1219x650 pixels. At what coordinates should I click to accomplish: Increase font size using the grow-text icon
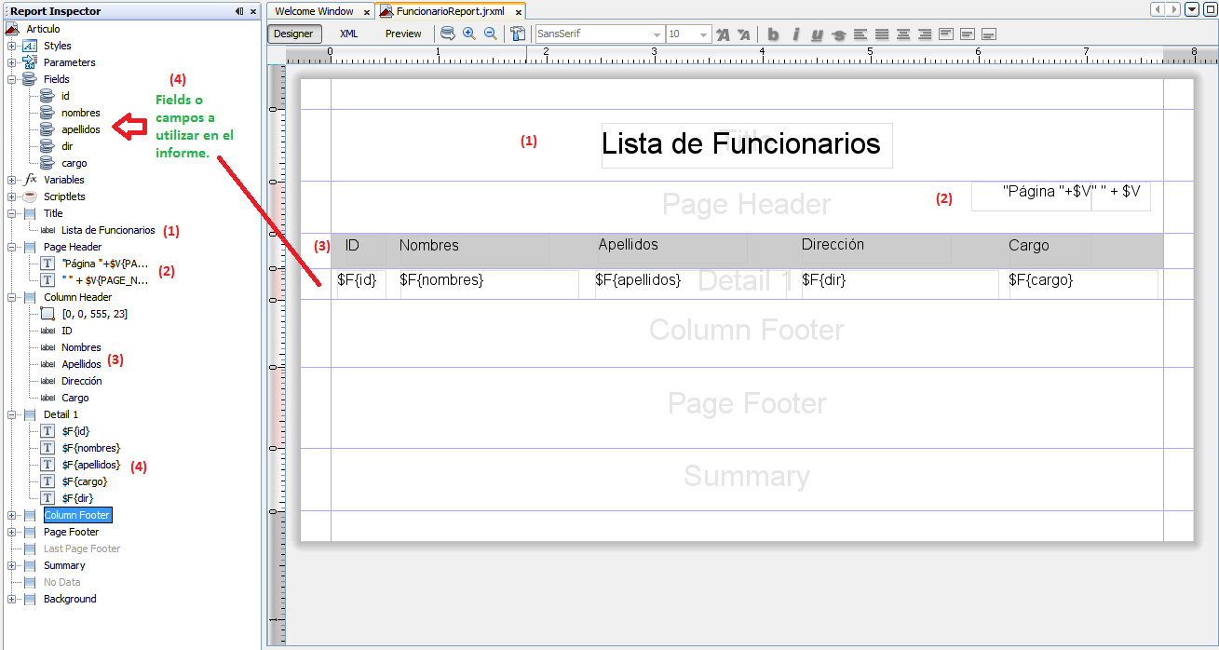tap(723, 34)
